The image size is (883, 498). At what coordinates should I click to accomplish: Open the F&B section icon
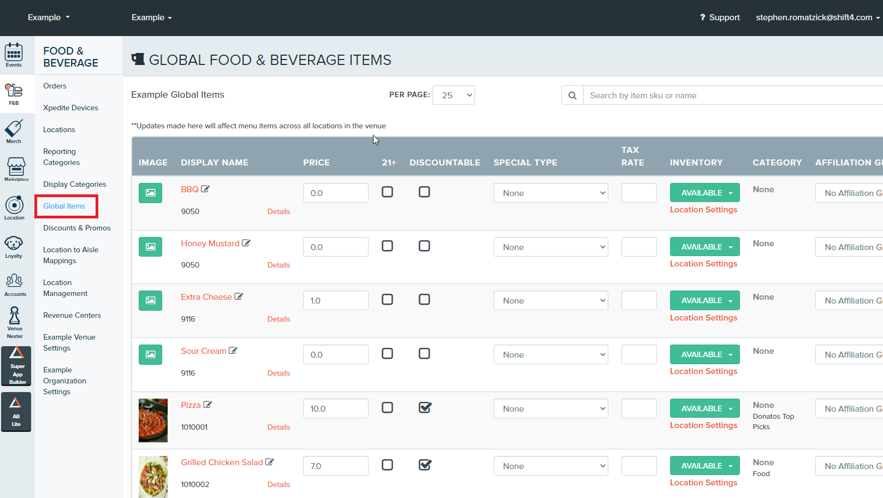pos(14,93)
